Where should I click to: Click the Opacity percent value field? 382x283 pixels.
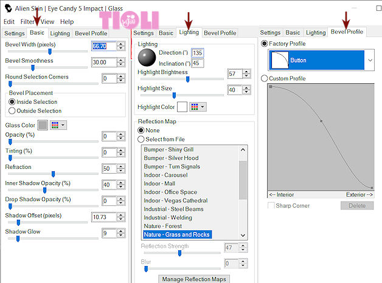tap(109, 136)
